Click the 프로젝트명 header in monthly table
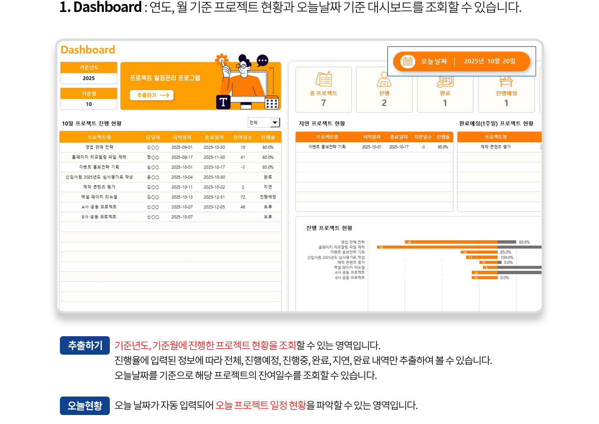 (99, 137)
